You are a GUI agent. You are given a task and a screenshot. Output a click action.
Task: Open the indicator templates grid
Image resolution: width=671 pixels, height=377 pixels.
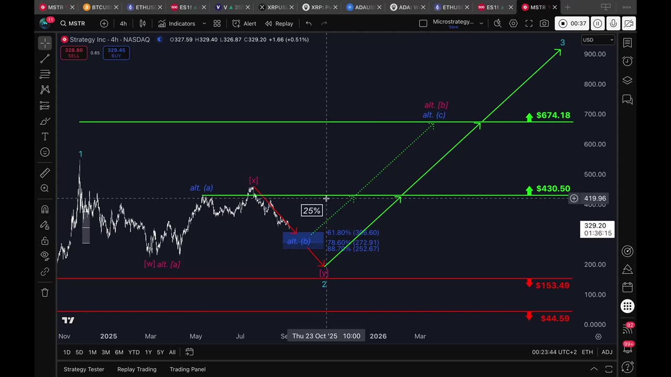pyautogui.click(x=217, y=24)
